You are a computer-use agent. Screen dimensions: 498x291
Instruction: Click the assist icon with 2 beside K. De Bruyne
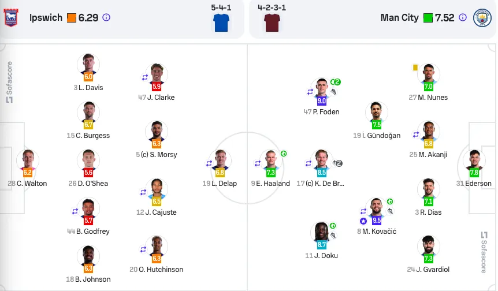pyautogui.click(x=337, y=163)
